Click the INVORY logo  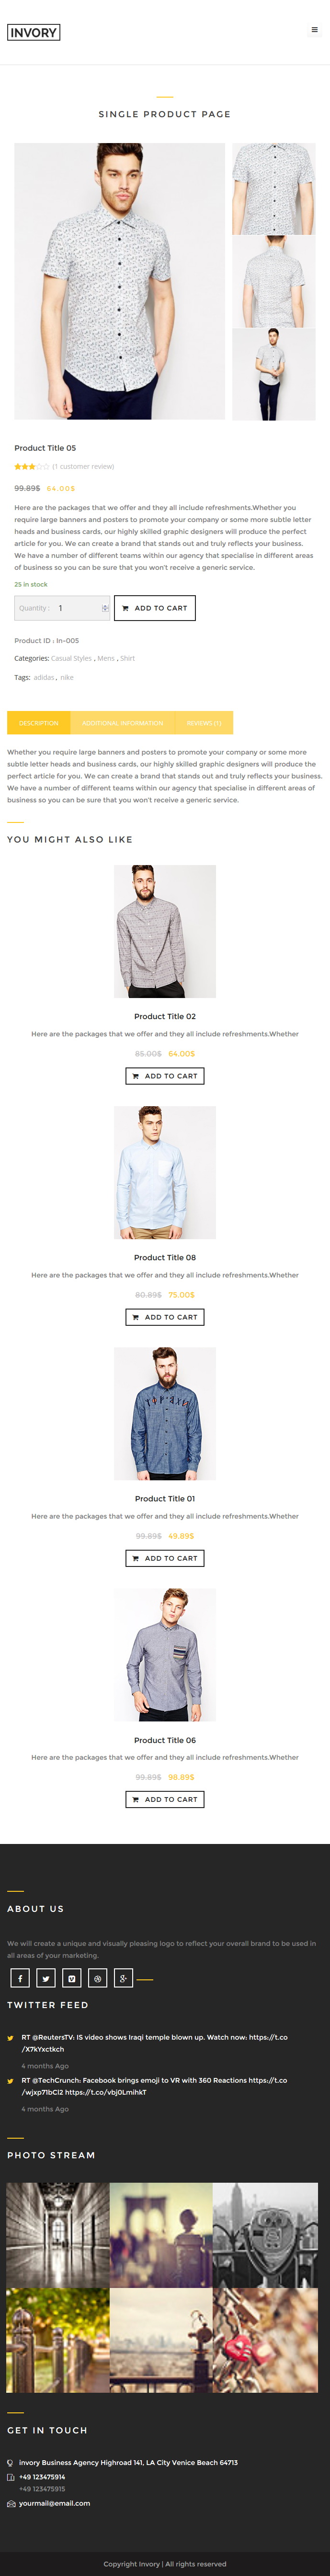pos(34,32)
